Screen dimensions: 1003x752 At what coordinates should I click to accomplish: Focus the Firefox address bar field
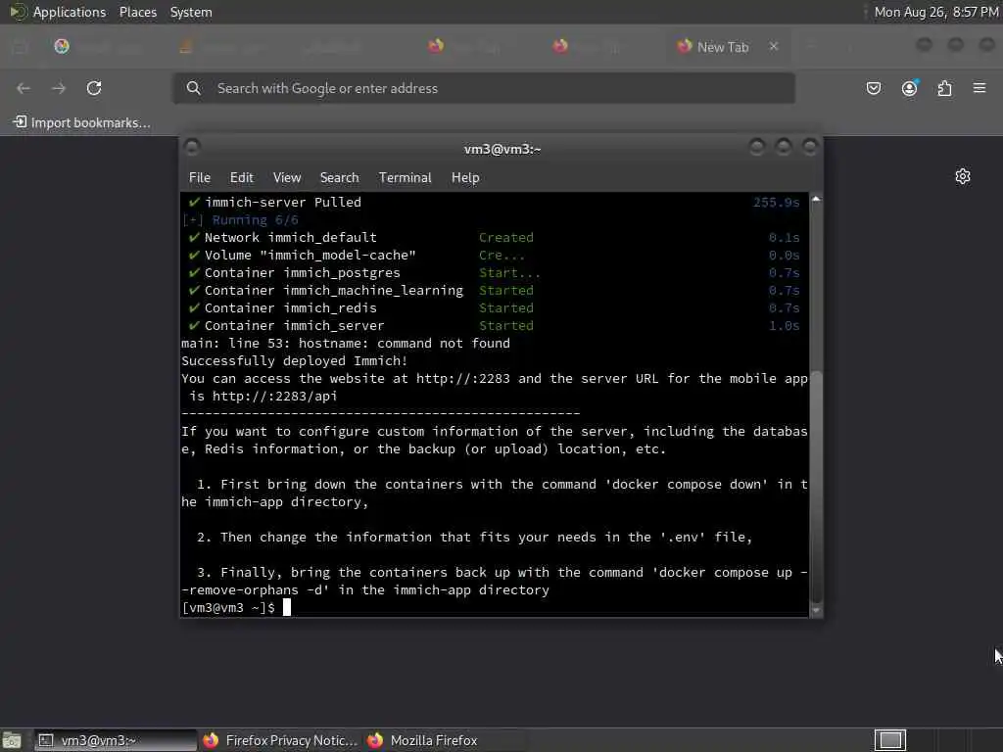pos(484,88)
